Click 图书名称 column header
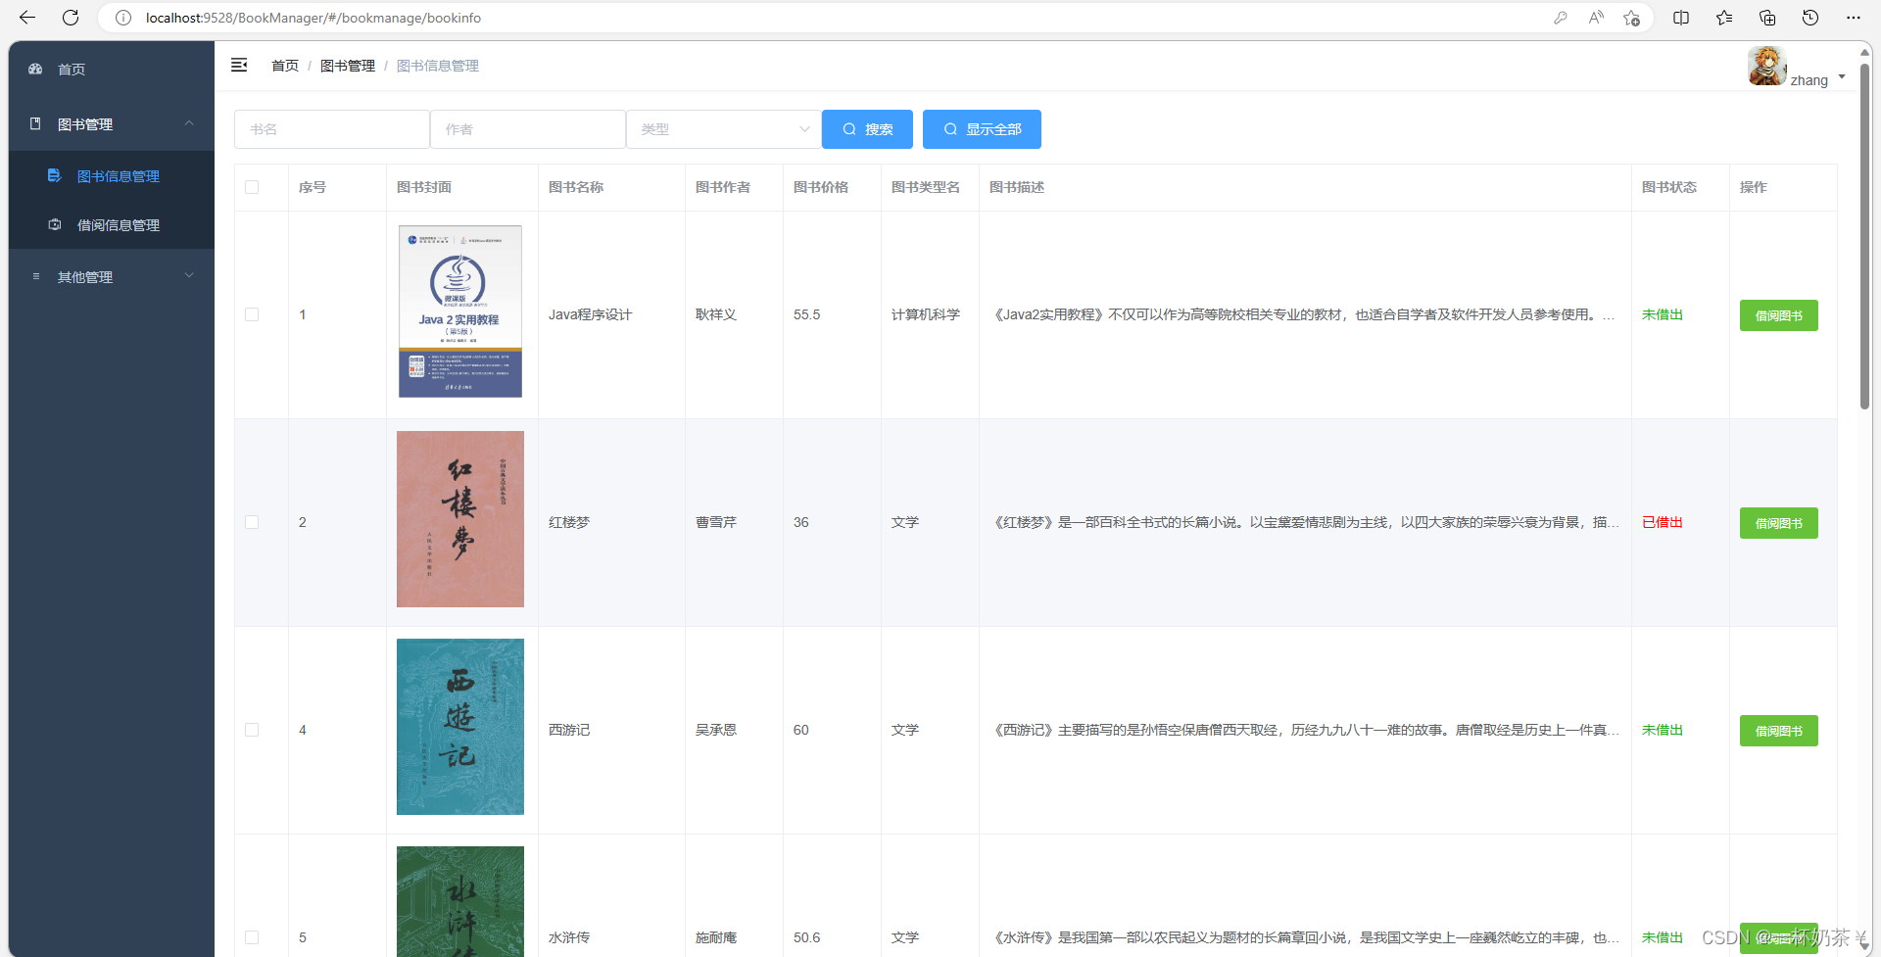This screenshot has width=1881, height=957. [x=576, y=187]
